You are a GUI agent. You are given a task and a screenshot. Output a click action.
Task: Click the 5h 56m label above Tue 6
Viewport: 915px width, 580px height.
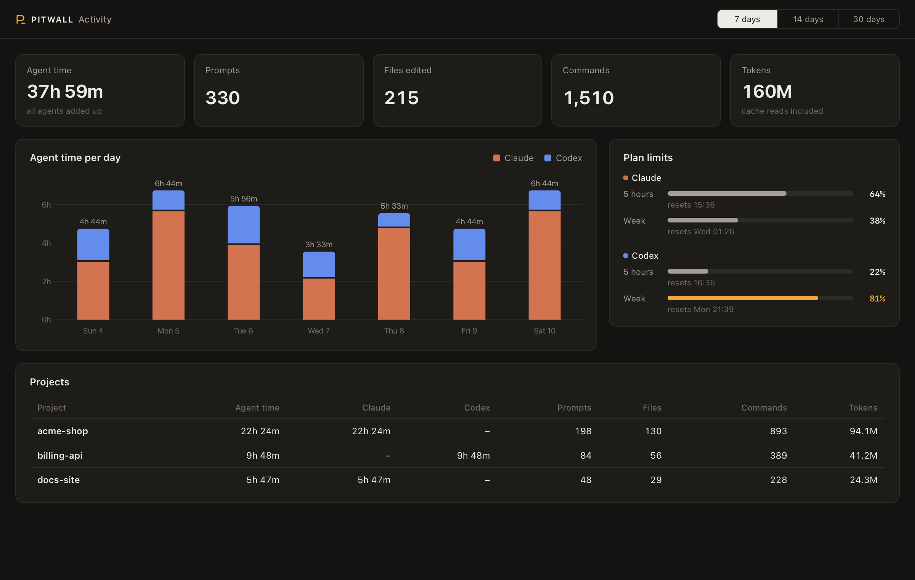[244, 198]
